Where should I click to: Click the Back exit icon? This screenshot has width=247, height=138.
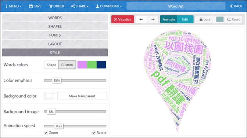coord(232,6)
